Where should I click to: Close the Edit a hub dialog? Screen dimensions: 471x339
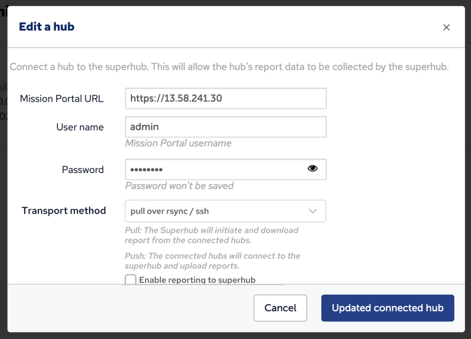tap(446, 27)
